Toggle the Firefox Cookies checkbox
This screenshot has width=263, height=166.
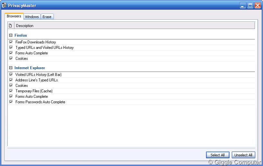[11, 58]
